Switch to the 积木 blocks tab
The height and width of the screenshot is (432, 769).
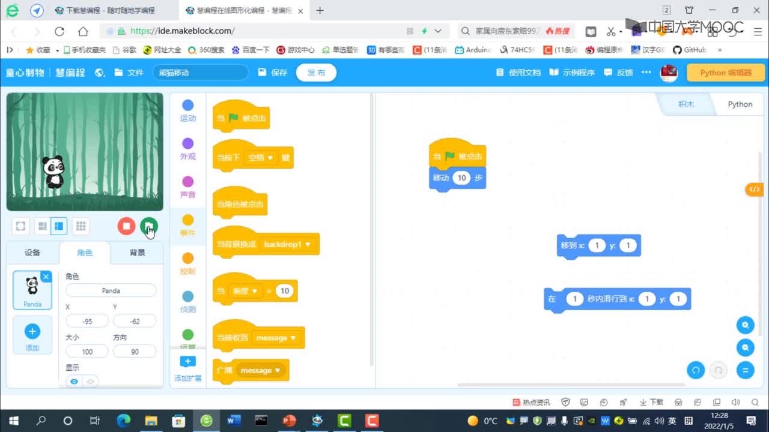[686, 104]
